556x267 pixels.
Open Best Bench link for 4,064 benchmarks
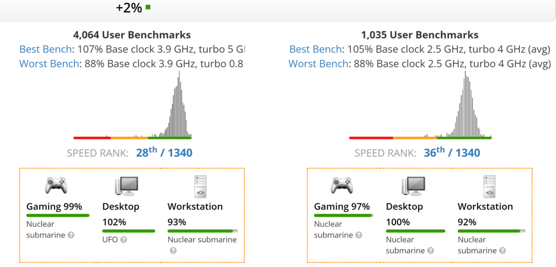pyautogui.click(x=47, y=49)
